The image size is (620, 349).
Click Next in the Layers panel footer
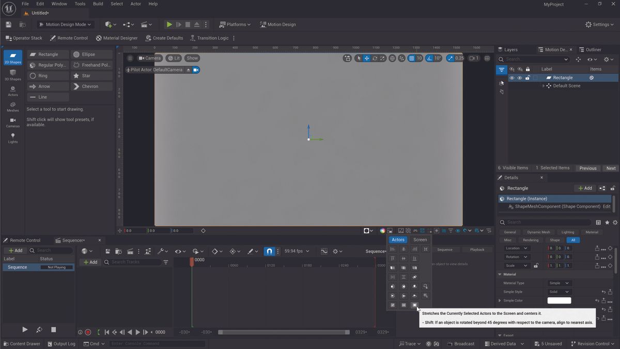tap(610, 168)
